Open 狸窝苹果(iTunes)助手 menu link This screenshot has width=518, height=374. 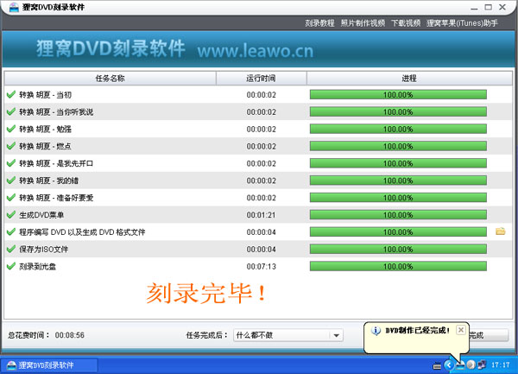click(x=462, y=23)
